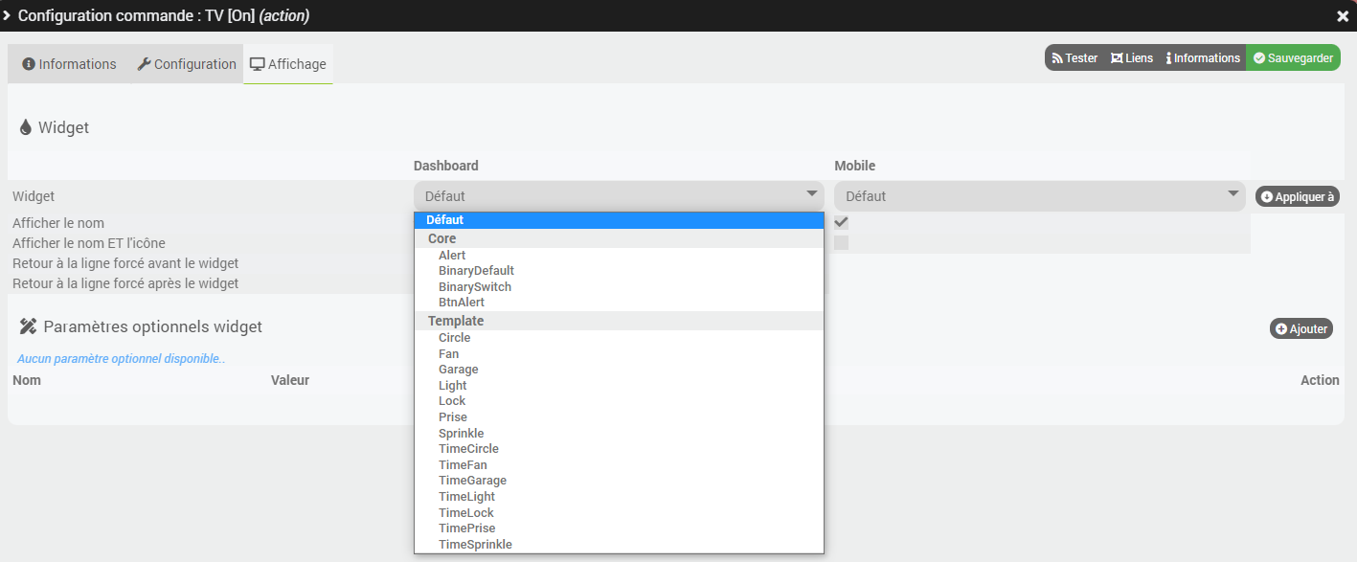
Task: Choose TimeLight in the open dropdown
Action: point(466,496)
